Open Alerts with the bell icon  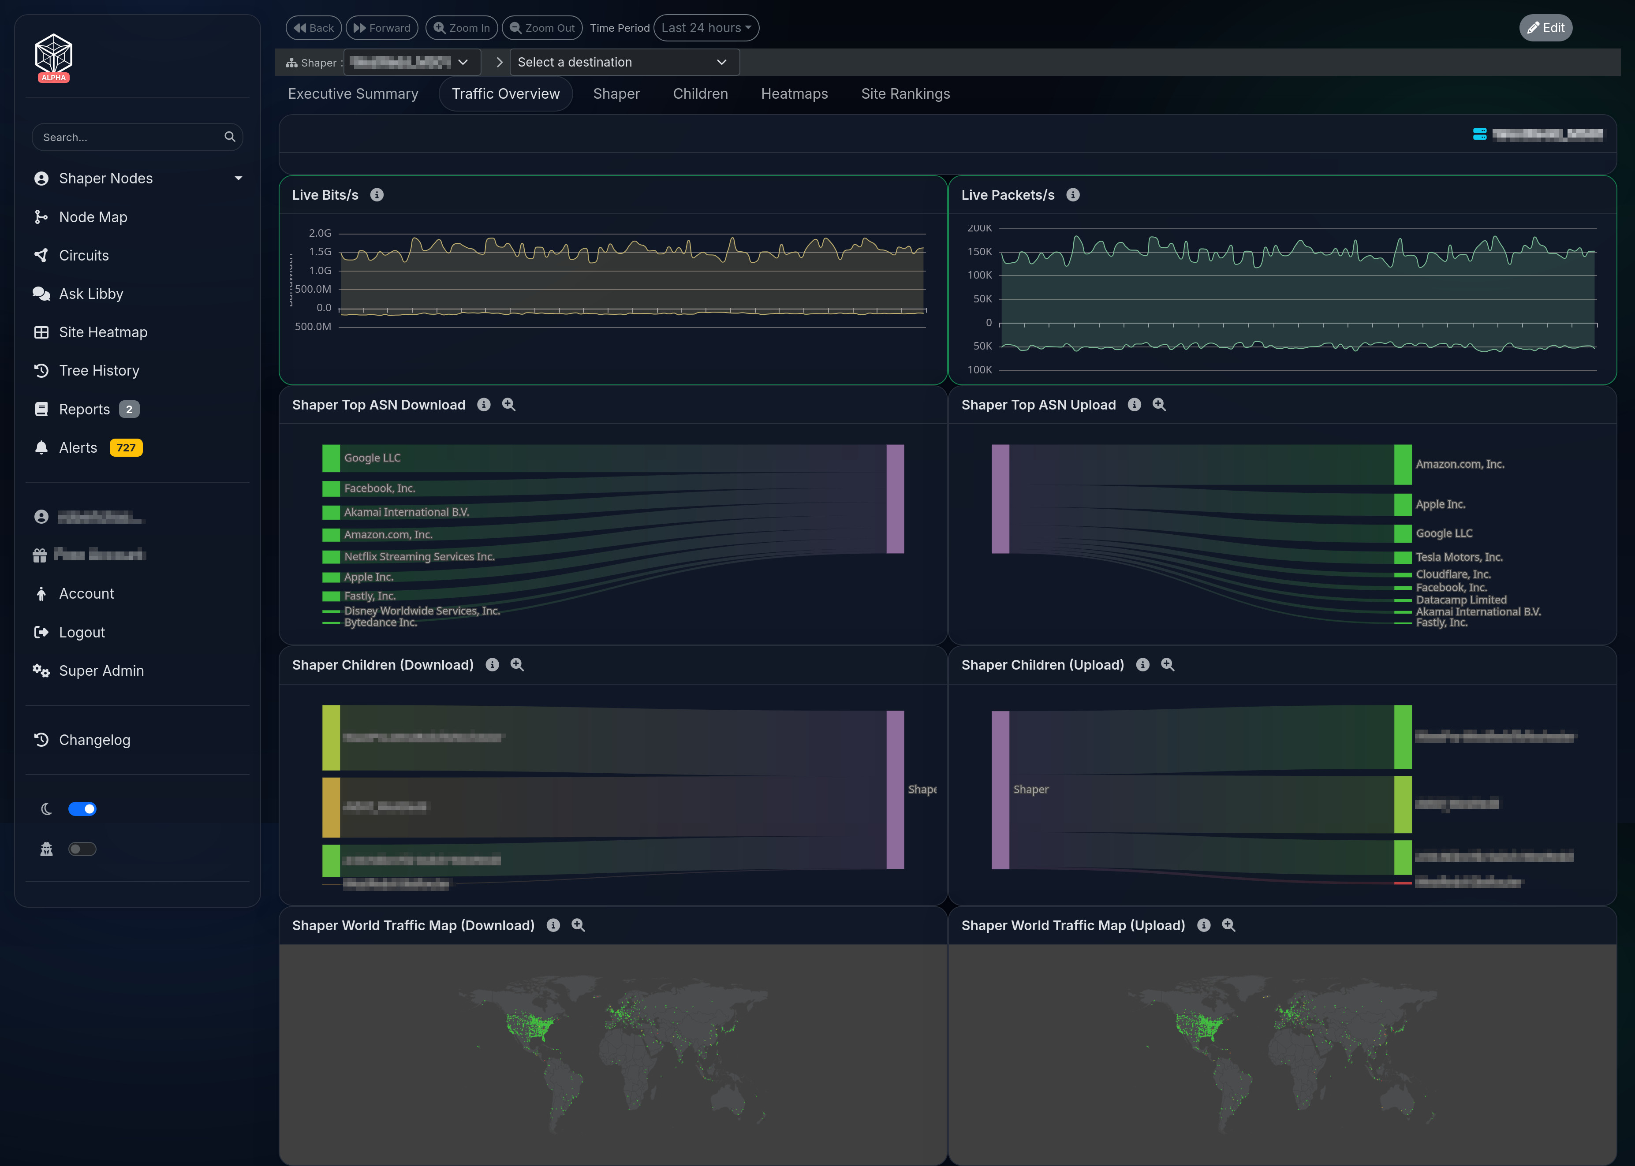[x=41, y=448]
